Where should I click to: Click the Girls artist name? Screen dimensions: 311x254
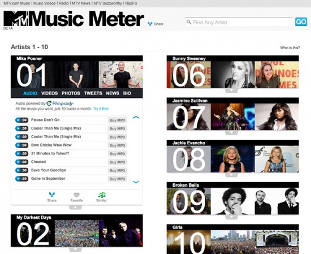[178, 227]
